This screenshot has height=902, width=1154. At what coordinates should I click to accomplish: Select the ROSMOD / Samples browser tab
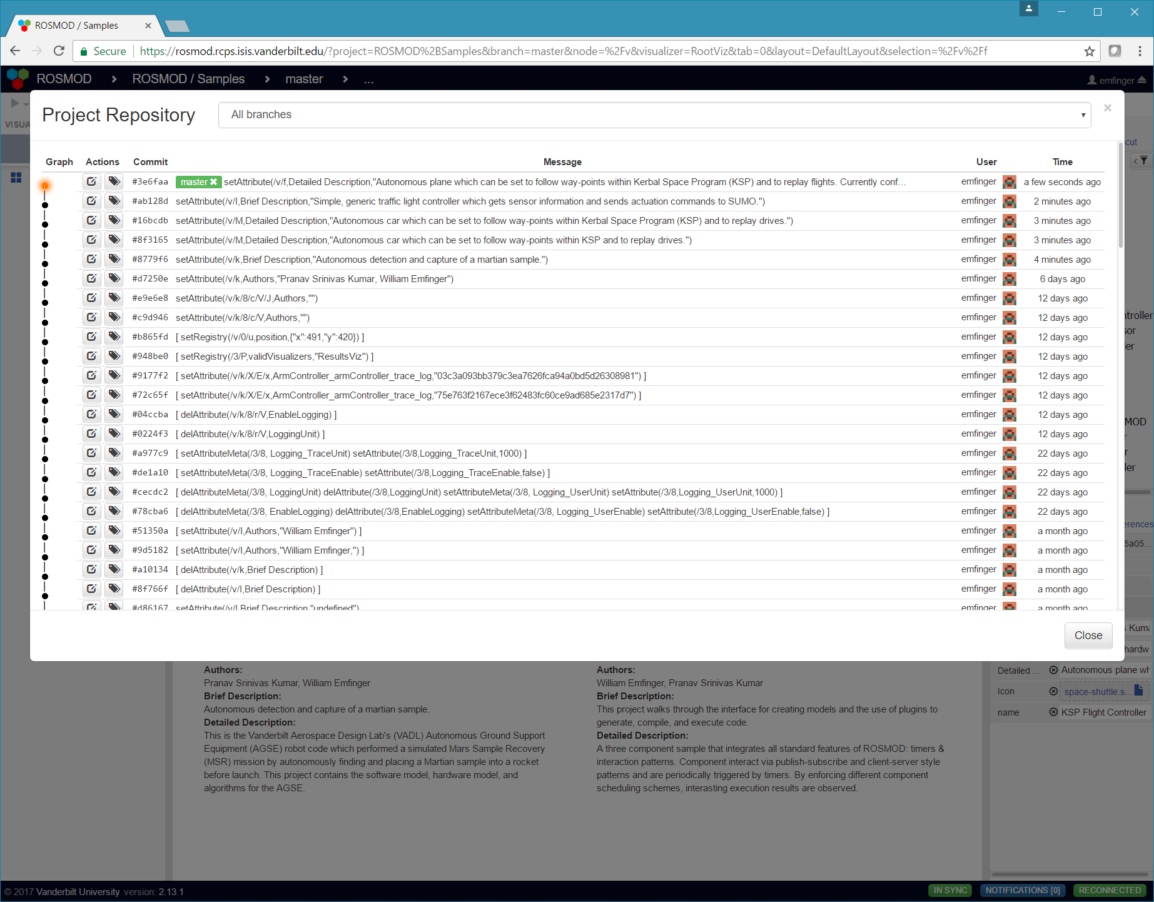tap(84, 26)
